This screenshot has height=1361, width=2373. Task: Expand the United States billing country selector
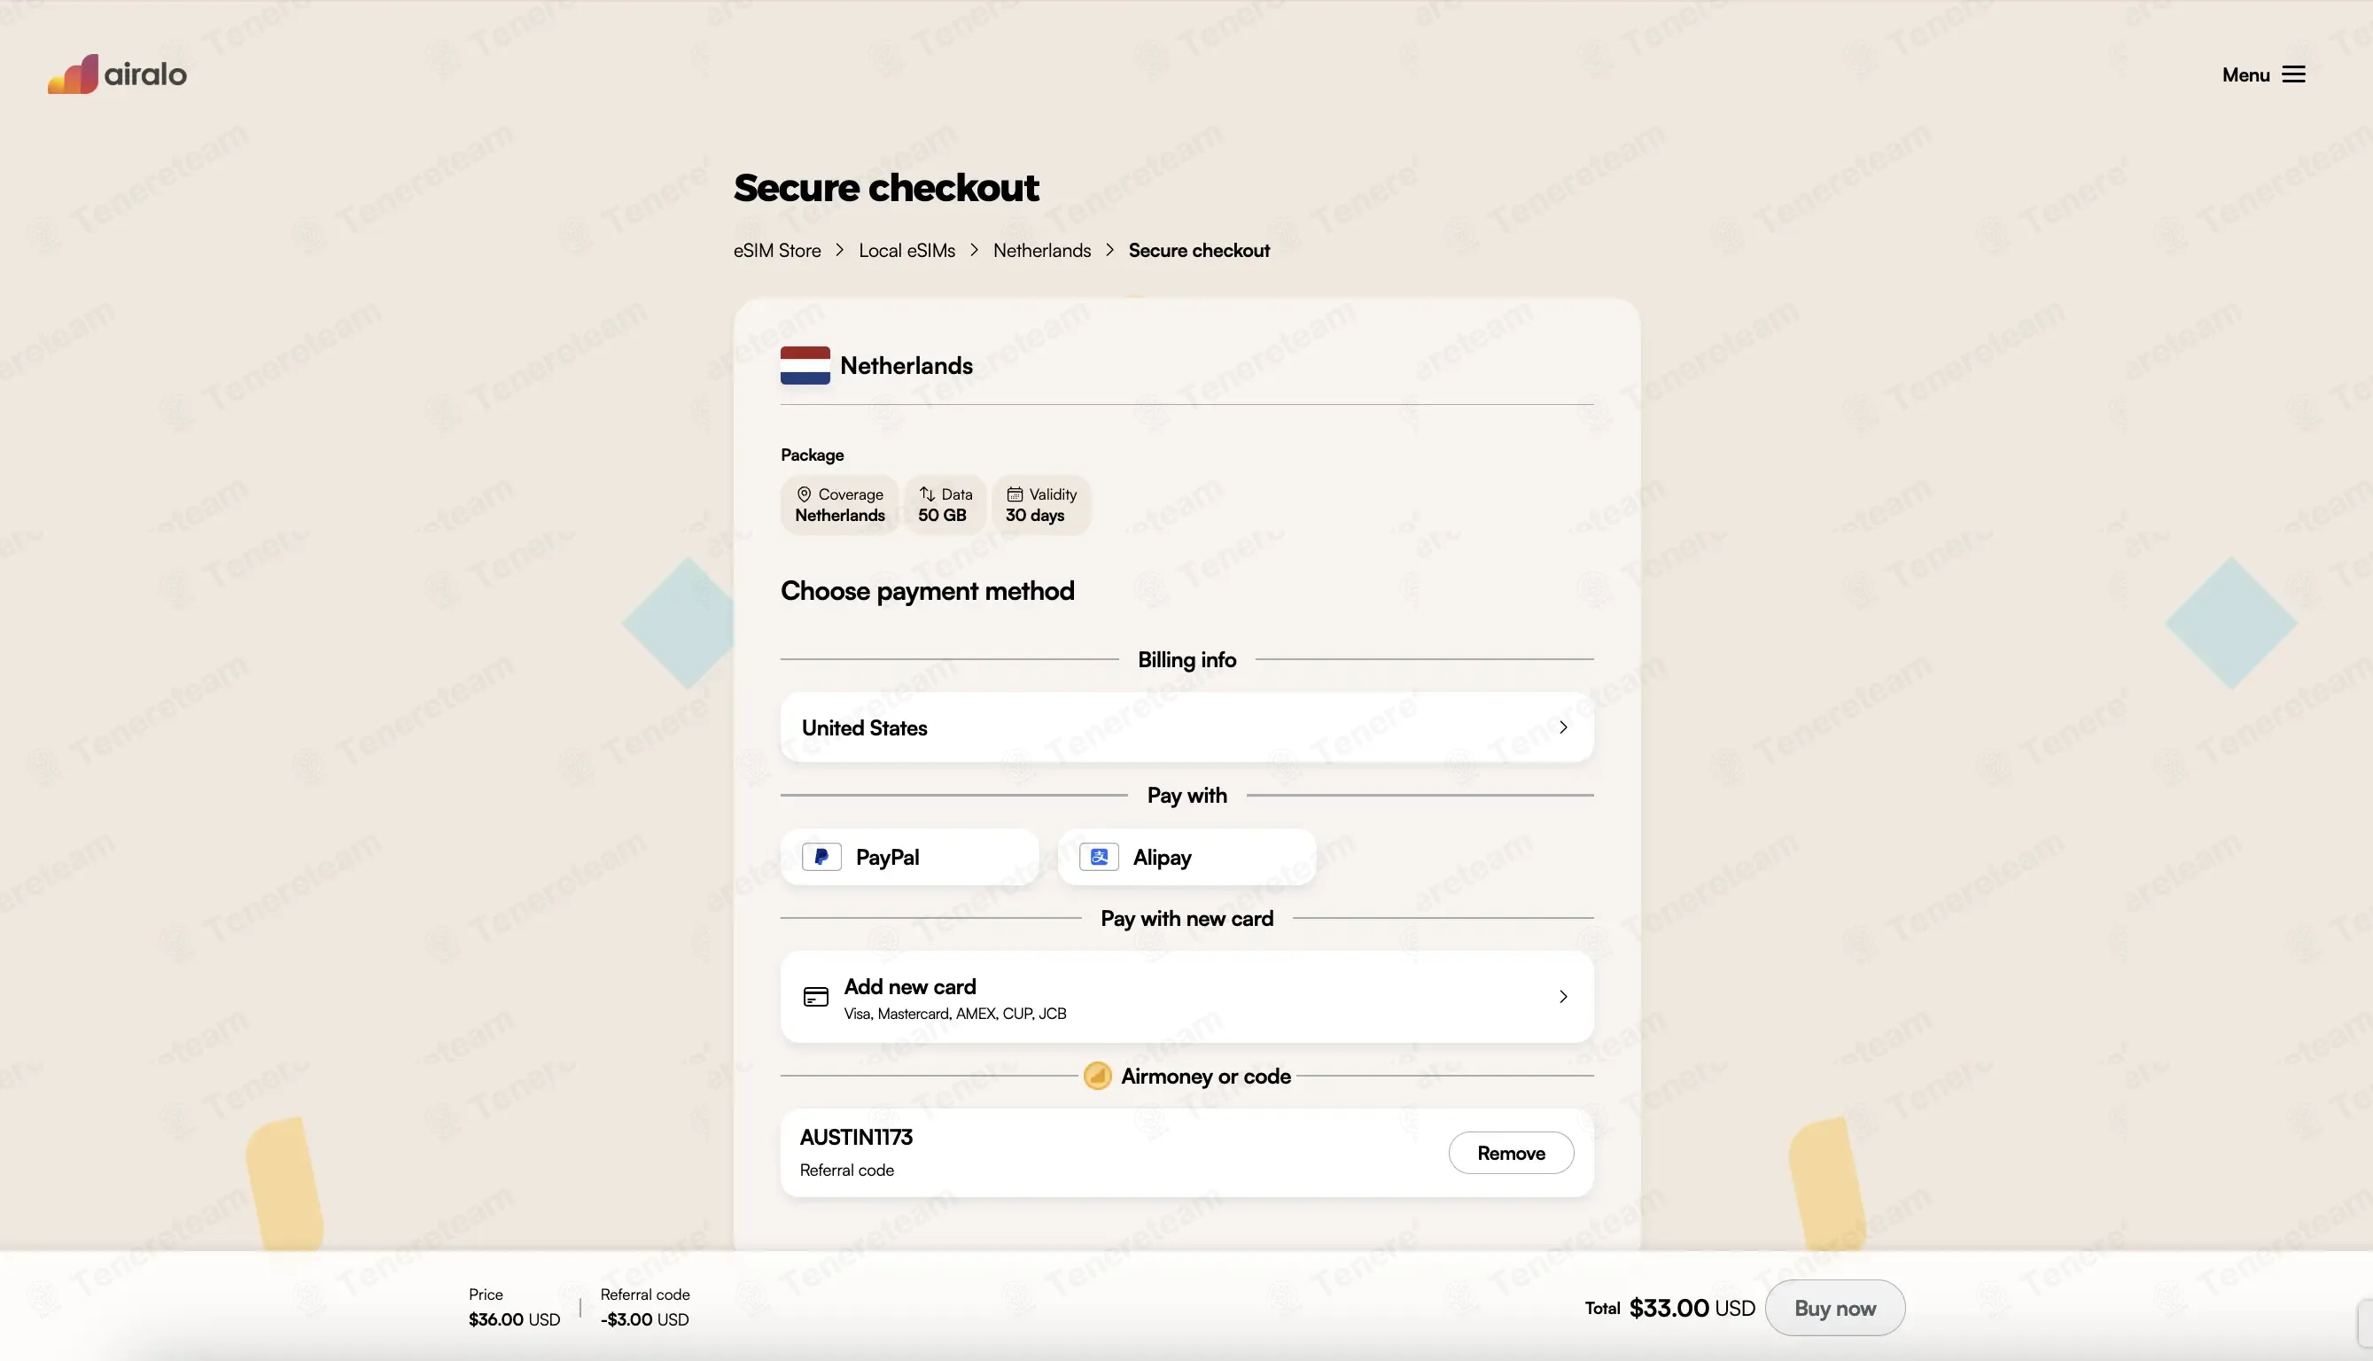coord(1187,727)
